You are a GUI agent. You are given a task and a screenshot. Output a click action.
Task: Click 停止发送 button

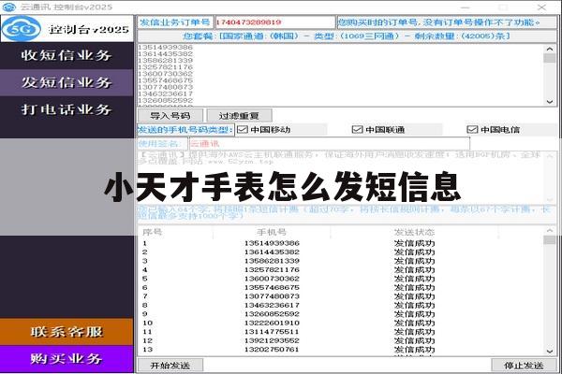(x=524, y=366)
